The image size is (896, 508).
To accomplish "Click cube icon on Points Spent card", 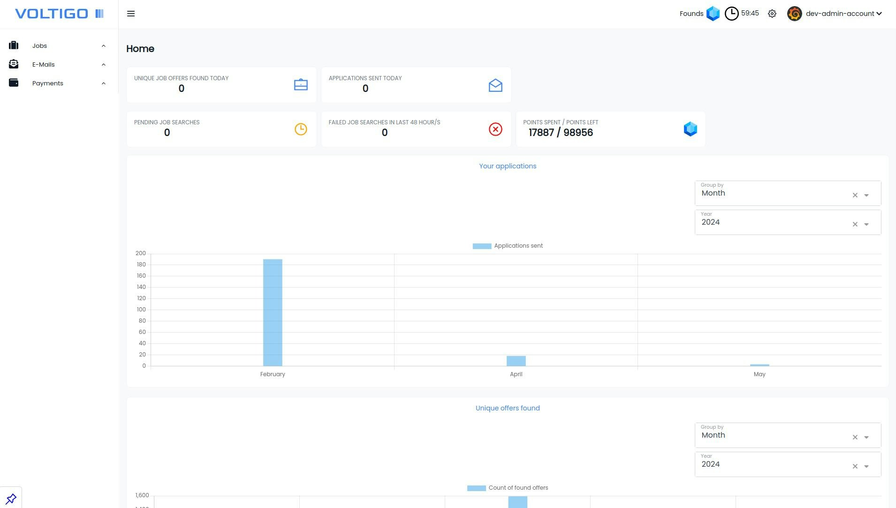I will coord(690,129).
